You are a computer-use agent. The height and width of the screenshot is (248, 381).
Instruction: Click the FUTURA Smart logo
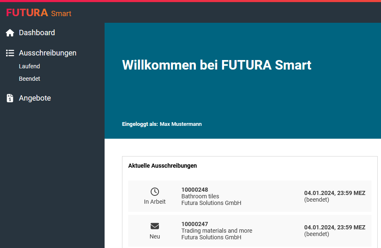click(x=39, y=13)
